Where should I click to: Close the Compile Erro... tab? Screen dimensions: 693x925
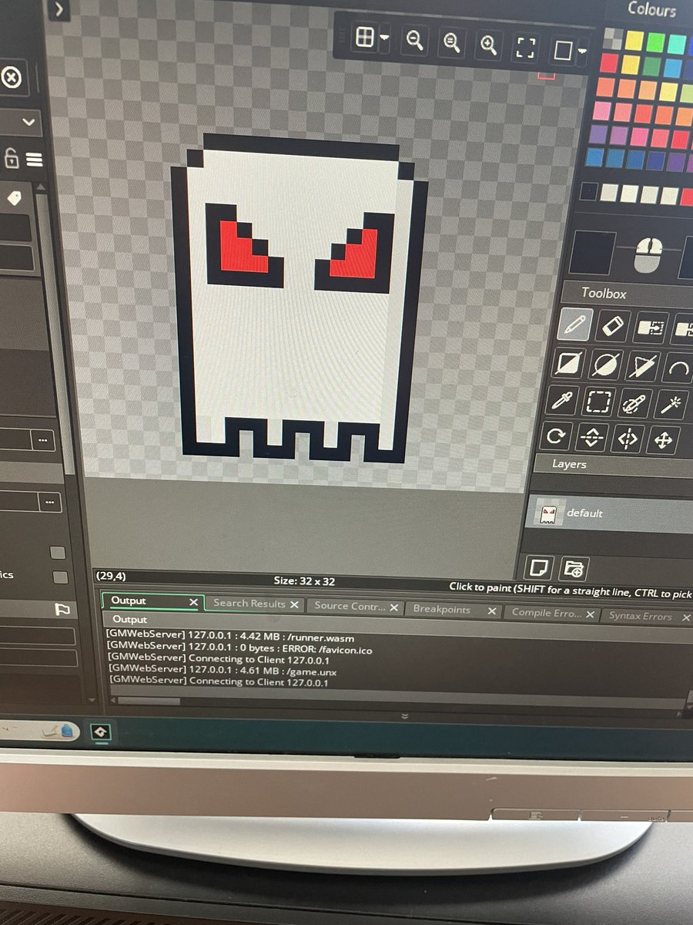(591, 614)
